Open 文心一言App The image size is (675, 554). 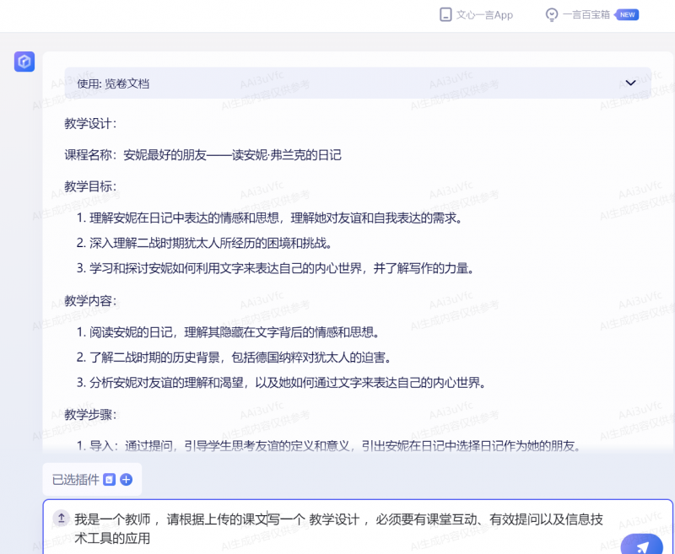click(475, 14)
